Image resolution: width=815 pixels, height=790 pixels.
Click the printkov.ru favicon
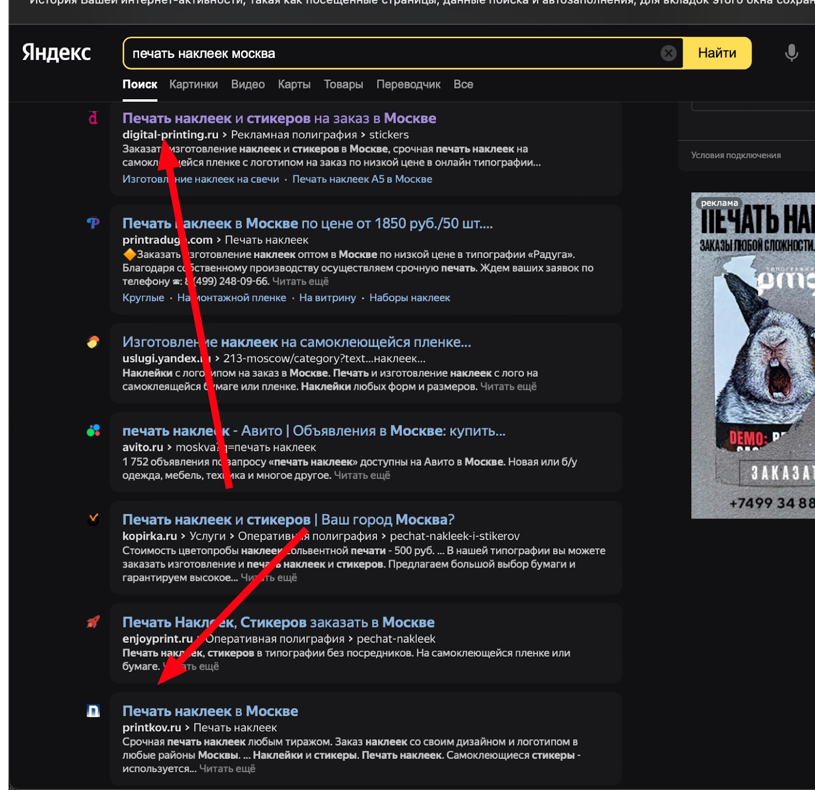click(x=93, y=711)
